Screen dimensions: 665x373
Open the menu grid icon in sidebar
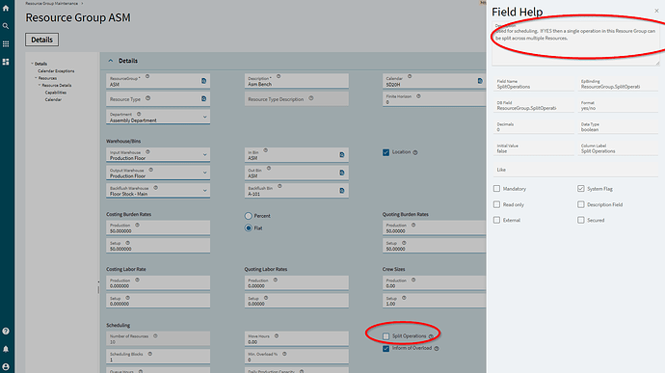[x=6, y=43]
